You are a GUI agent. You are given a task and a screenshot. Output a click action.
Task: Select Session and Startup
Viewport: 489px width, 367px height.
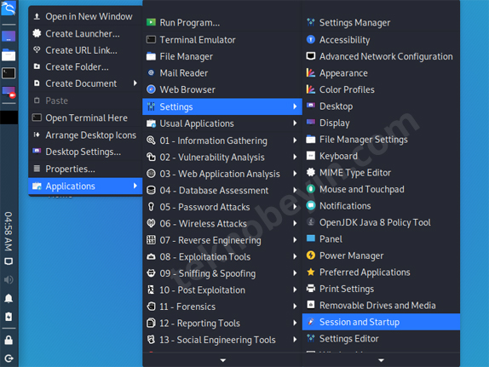click(381, 322)
